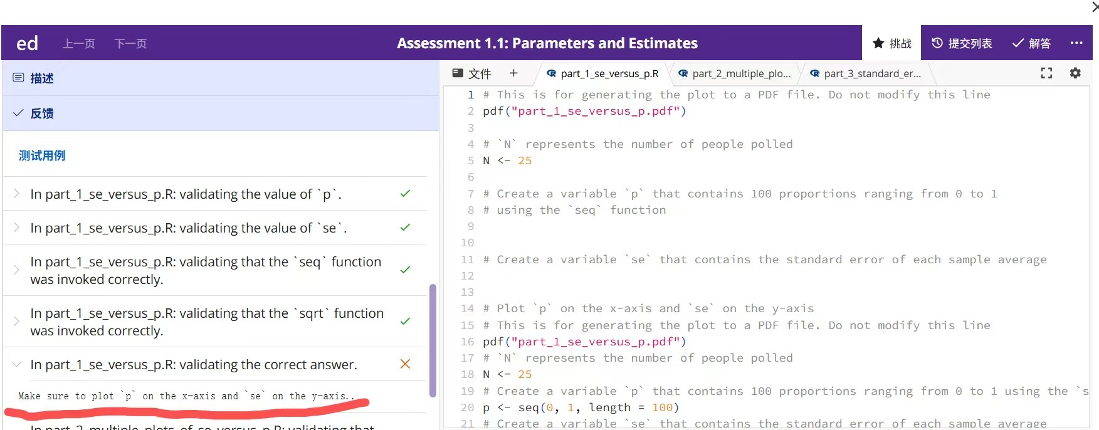The width and height of the screenshot is (1099, 430).
Task: Open the three-dot more options menu
Action: (1076, 43)
